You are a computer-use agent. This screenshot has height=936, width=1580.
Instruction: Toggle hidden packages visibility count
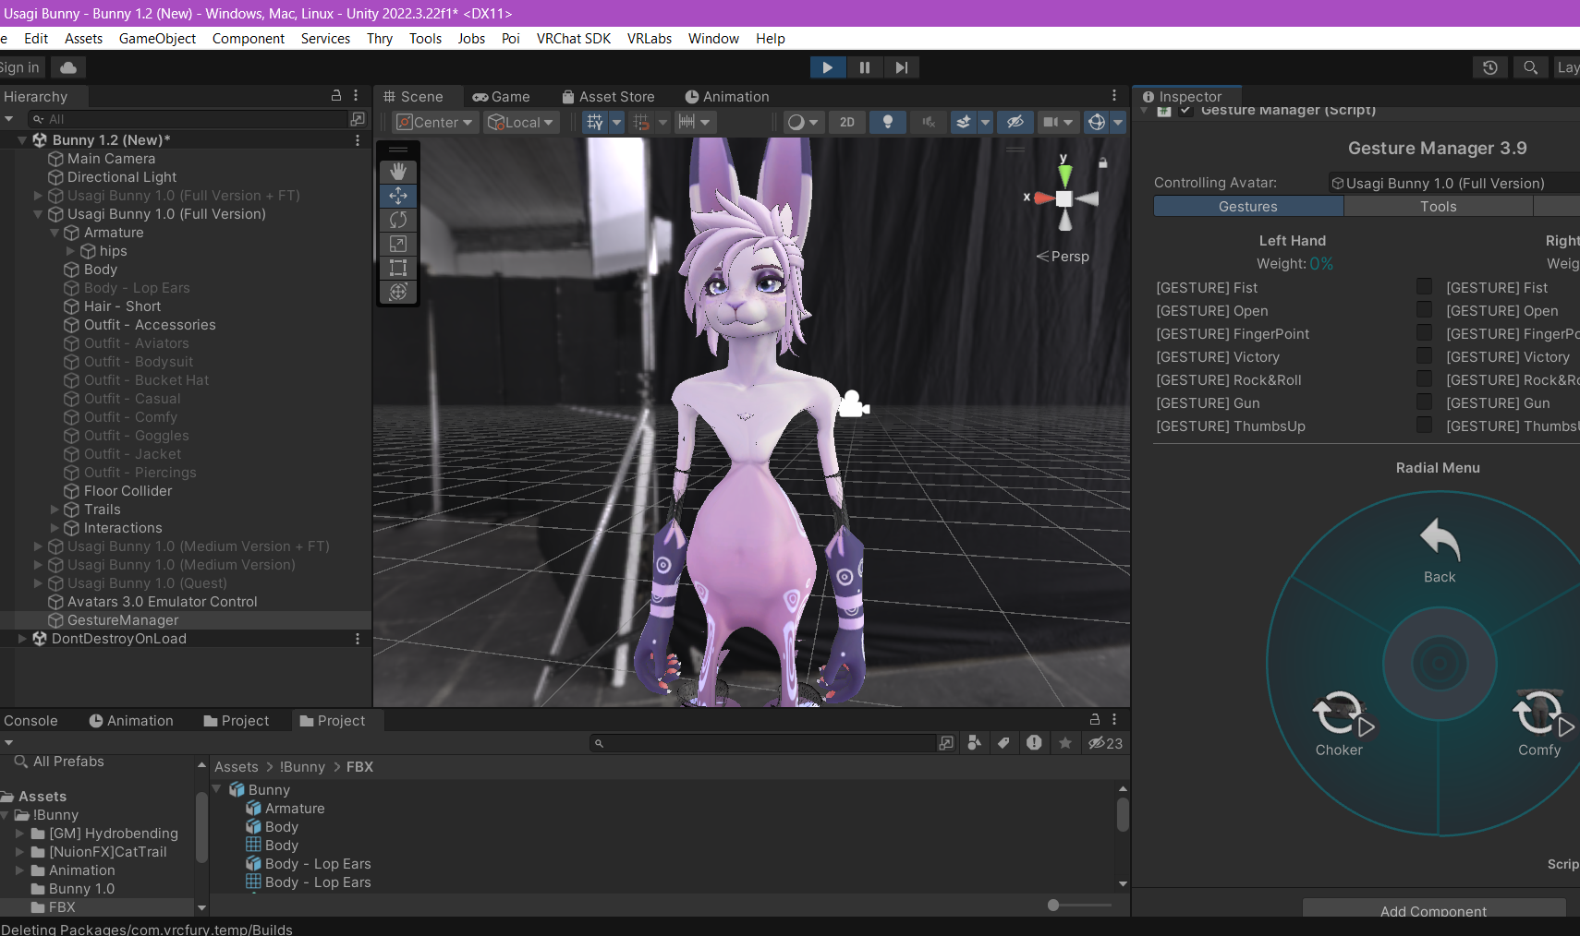pos(1105,743)
